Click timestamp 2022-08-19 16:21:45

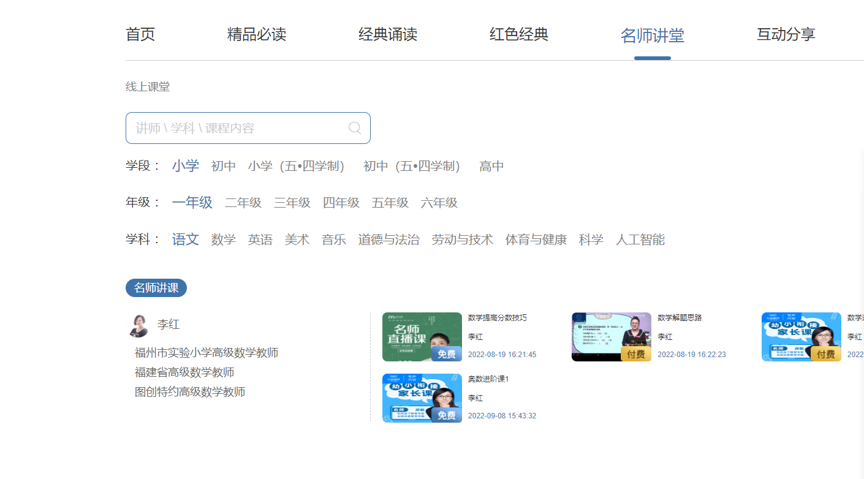(502, 355)
